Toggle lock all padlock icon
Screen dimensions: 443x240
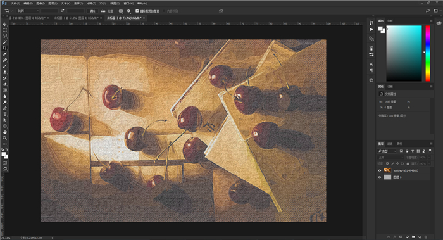[x=408, y=163]
